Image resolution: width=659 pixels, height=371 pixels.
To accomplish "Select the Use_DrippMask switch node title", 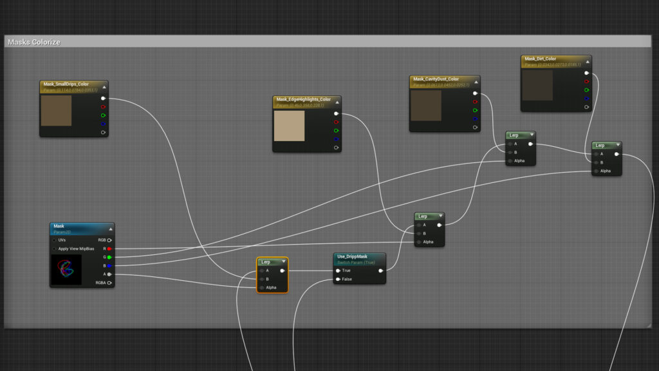I will tap(352, 257).
